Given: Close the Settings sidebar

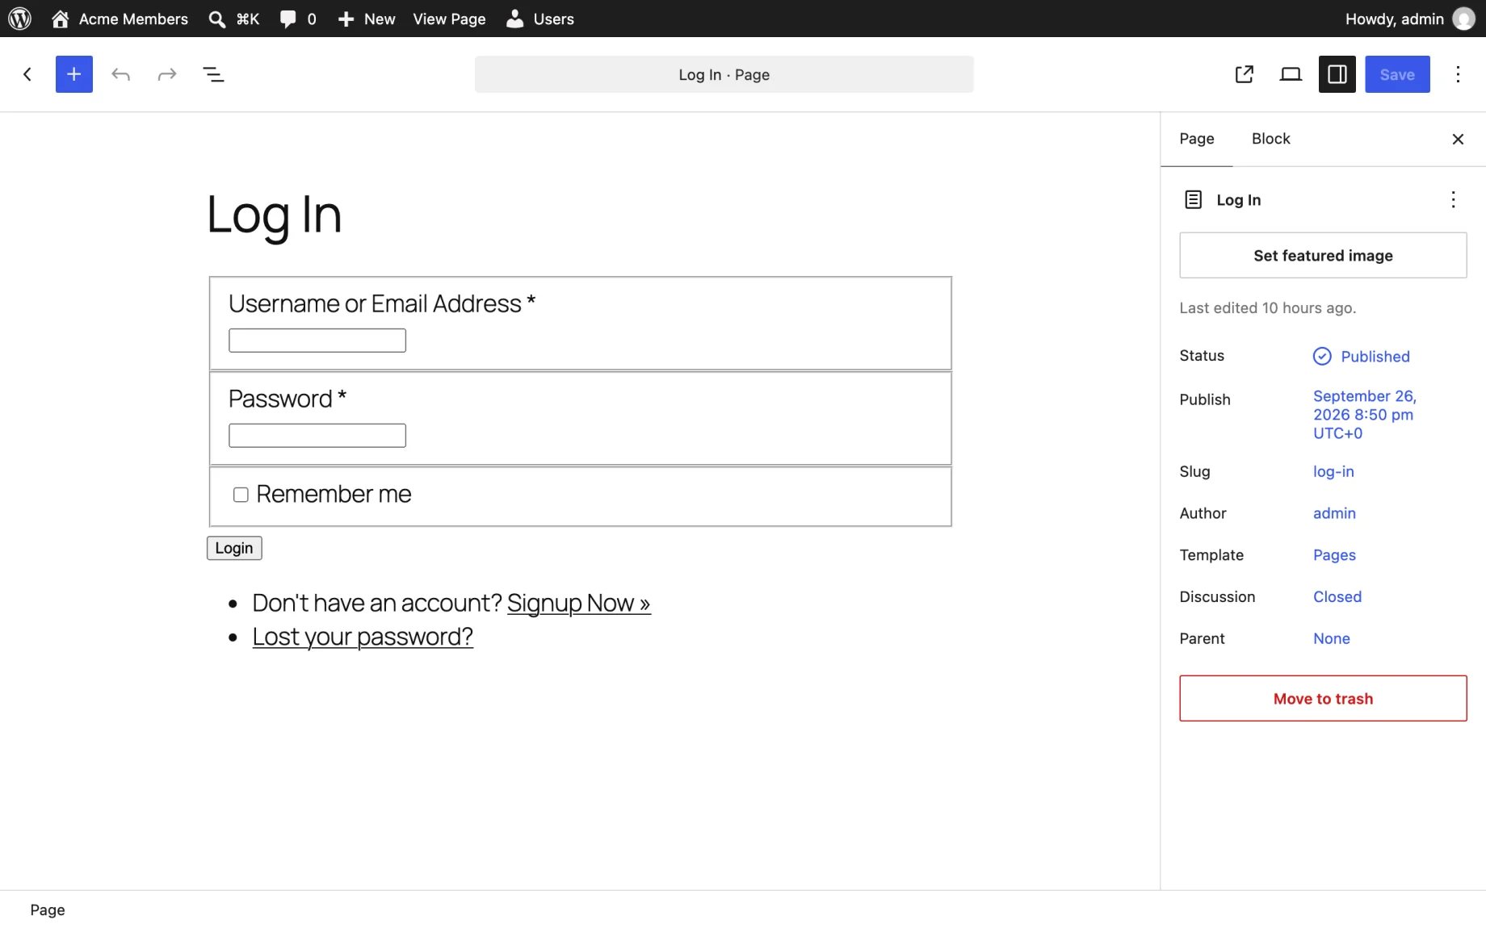Looking at the screenshot, I should click(x=1458, y=140).
